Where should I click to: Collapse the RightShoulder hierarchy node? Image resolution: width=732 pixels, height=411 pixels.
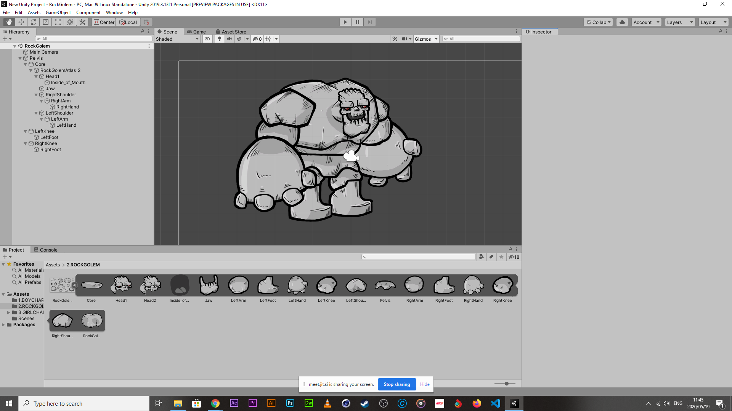(36, 95)
